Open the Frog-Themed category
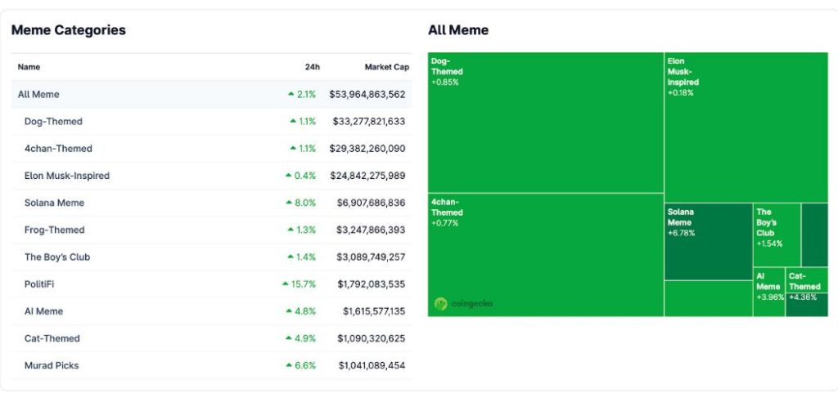This screenshot has height=393, width=838. (54, 230)
